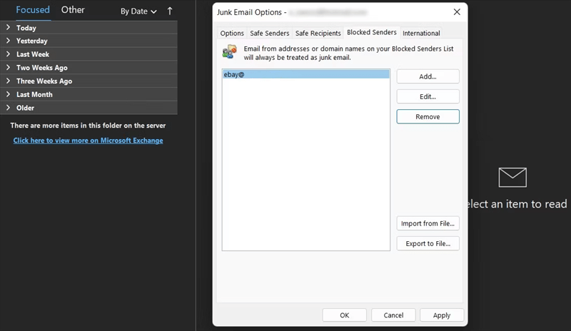Click Edit... to modify blocked sender
The height and width of the screenshot is (331, 571).
click(428, 96)
